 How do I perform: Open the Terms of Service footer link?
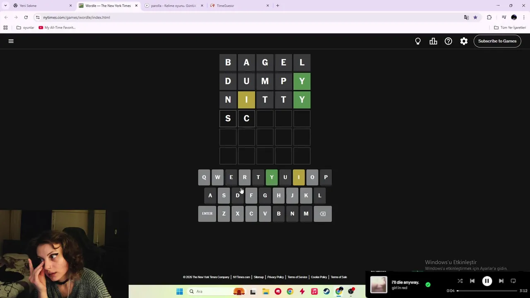point(297,277)
